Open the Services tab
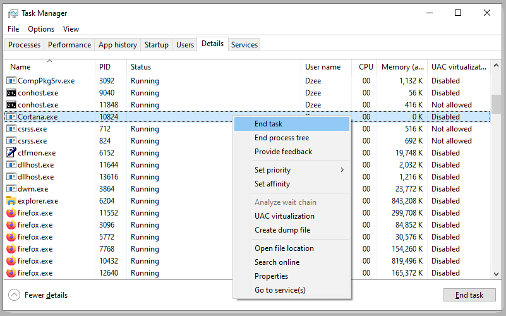The width and height of the screenshot is (506, 316). (244, 45)
